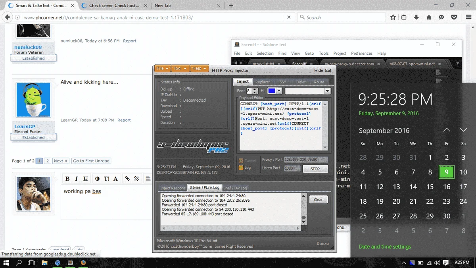Switch to the Dialer tab
476x268 pixels.
301,82
